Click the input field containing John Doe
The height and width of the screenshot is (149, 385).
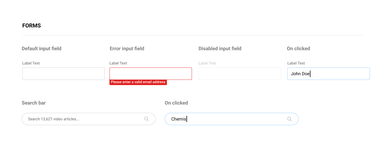click(x=329, y=74)
